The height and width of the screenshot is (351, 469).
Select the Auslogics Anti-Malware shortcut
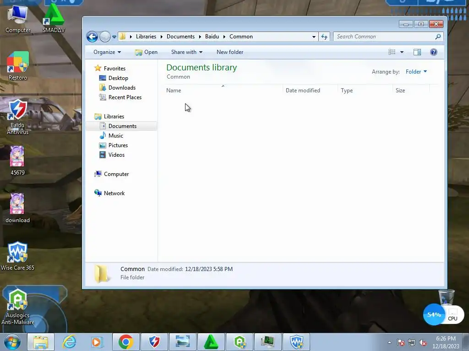pos(18,307)
